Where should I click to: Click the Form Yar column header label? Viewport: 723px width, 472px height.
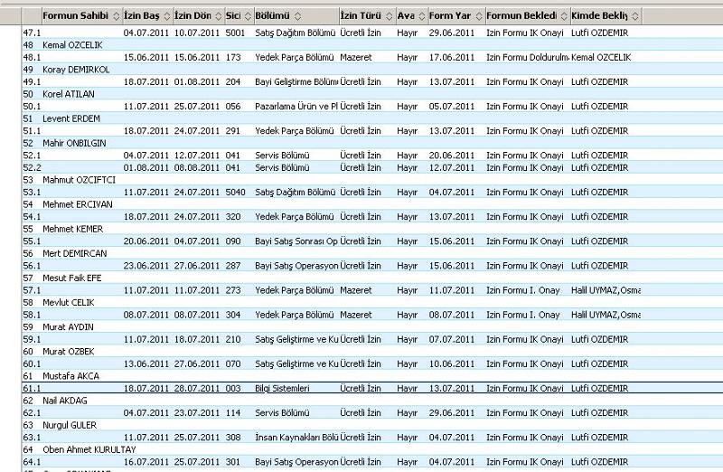(450, 15)
